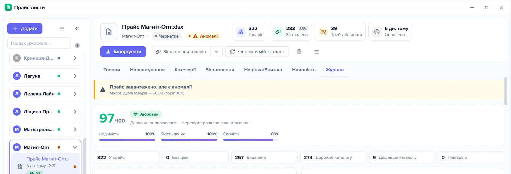Click the Надійність progress bar
This screenshot has width=511, height=174.
pyautogui.click(x=127, y=140)
